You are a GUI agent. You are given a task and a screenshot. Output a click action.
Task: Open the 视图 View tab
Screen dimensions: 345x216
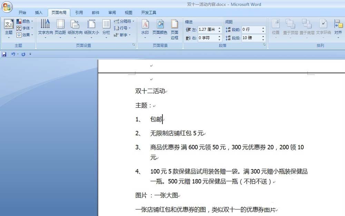point(128,13)
